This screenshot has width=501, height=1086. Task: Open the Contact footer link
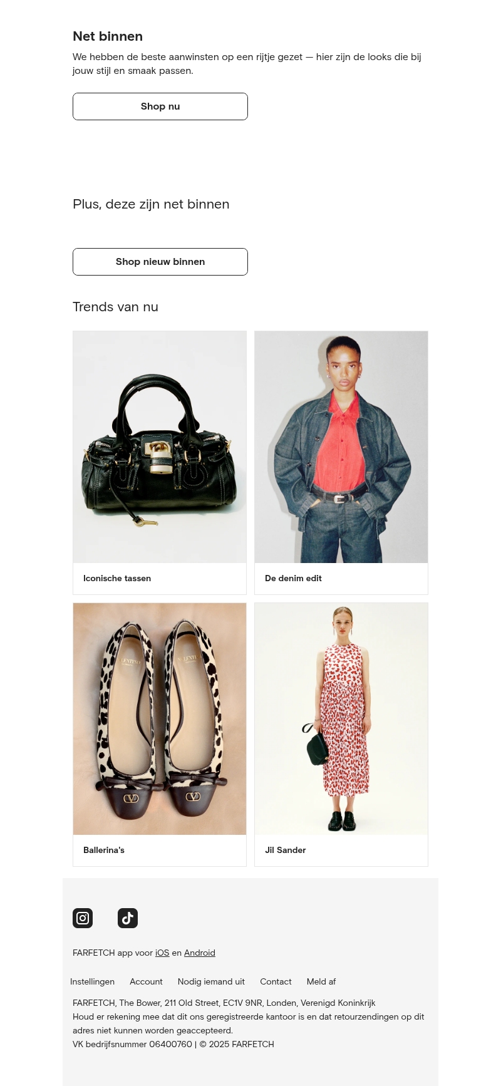(x=276, y=981)
